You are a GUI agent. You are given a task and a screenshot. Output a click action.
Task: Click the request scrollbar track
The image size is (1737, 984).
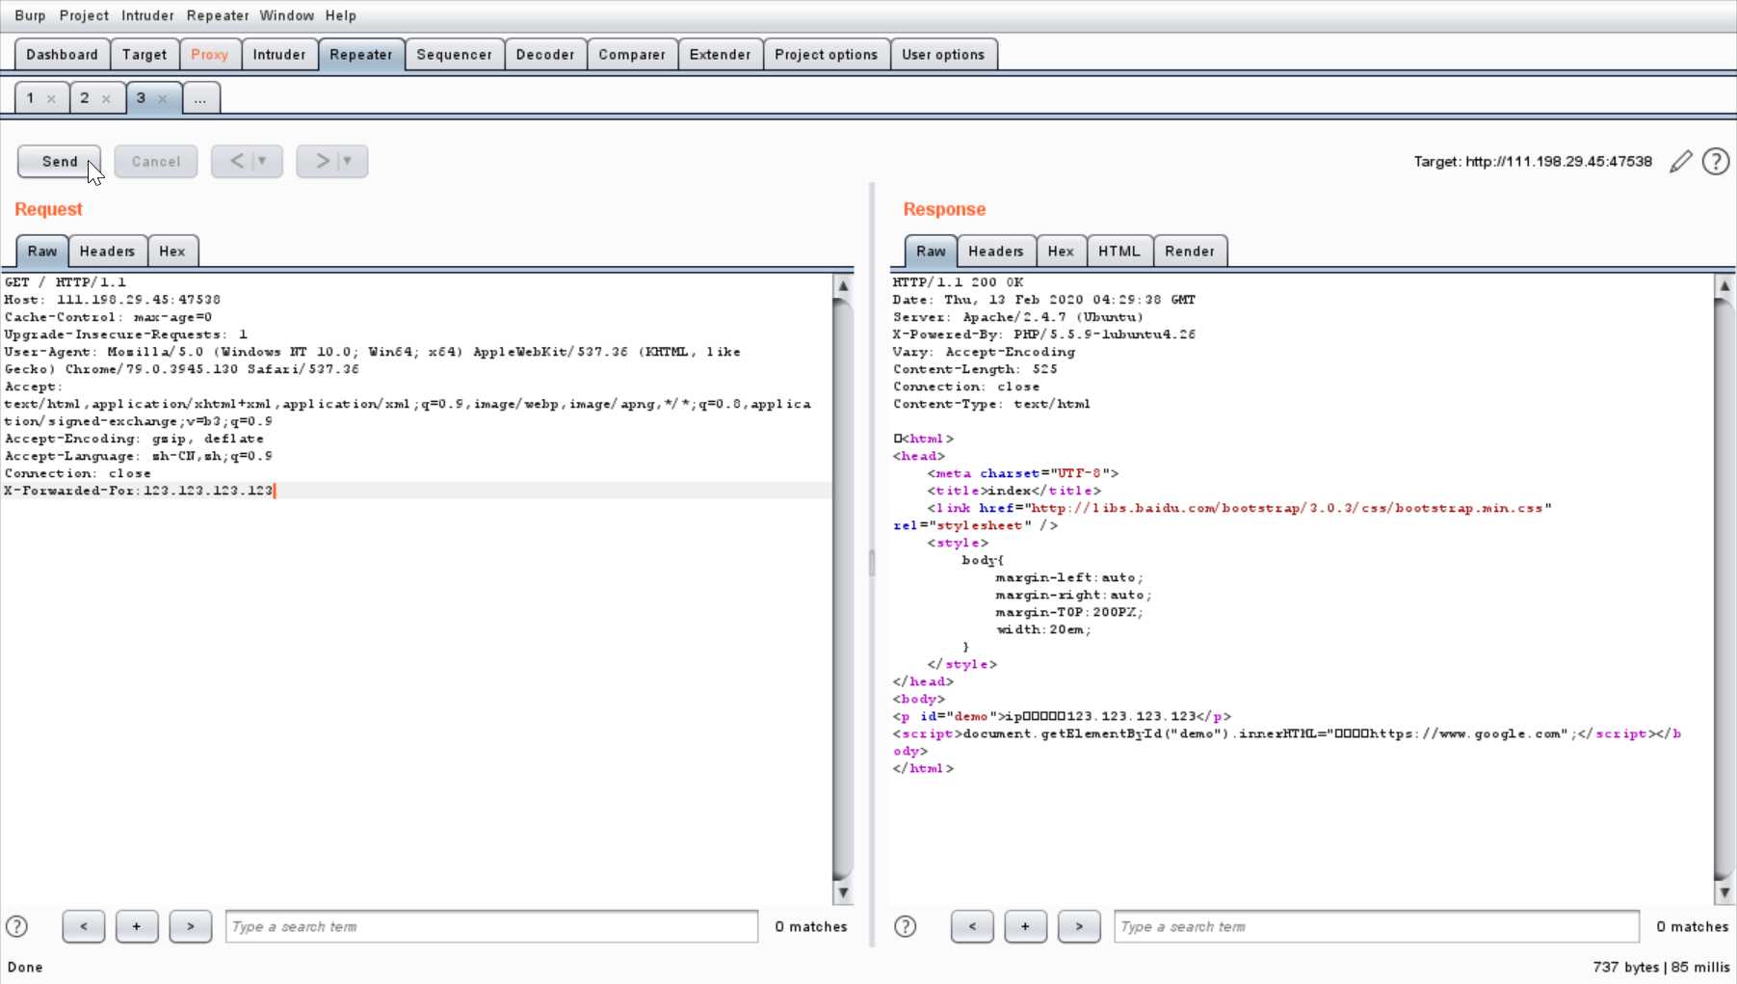pyautogui.click(x=843, y=589)
